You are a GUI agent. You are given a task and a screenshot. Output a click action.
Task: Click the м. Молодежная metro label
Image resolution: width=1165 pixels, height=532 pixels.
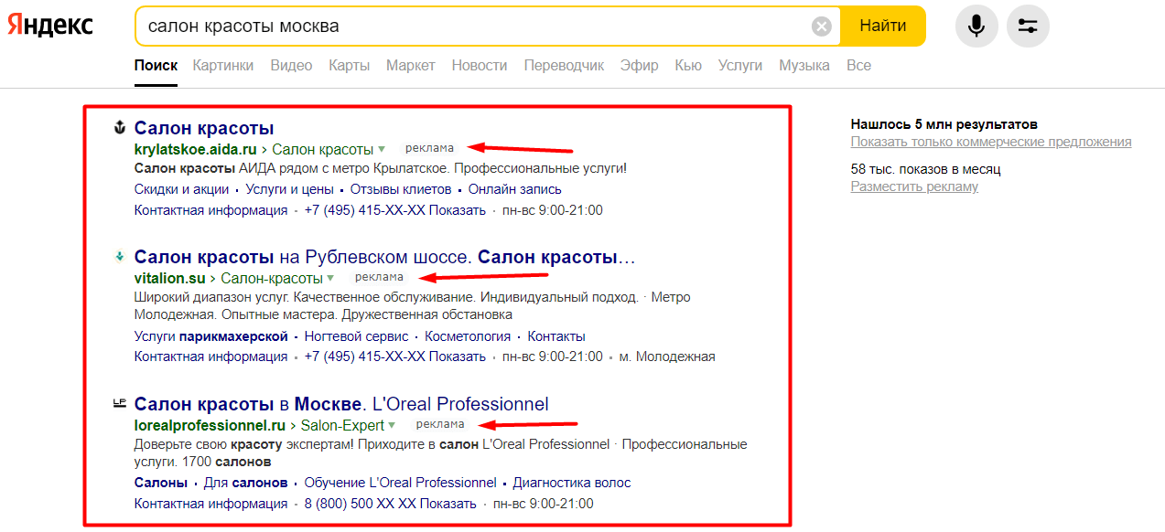(667, 356)
